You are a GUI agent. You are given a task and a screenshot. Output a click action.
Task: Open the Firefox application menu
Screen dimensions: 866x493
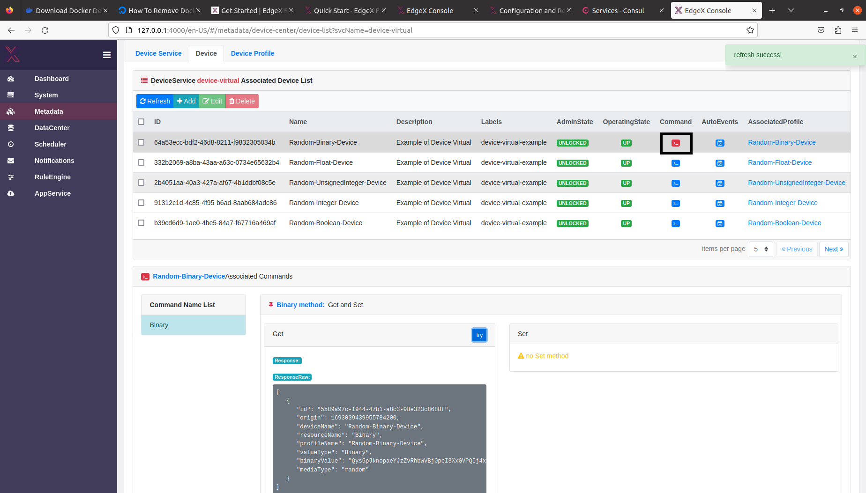coord(854,30)
